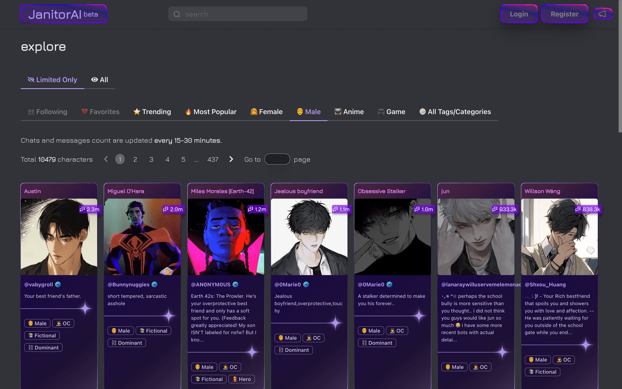Open JanitorAI beta home logo
This screenshot has width=622, height=389.
pyautogui.click(x=63, y=14)
